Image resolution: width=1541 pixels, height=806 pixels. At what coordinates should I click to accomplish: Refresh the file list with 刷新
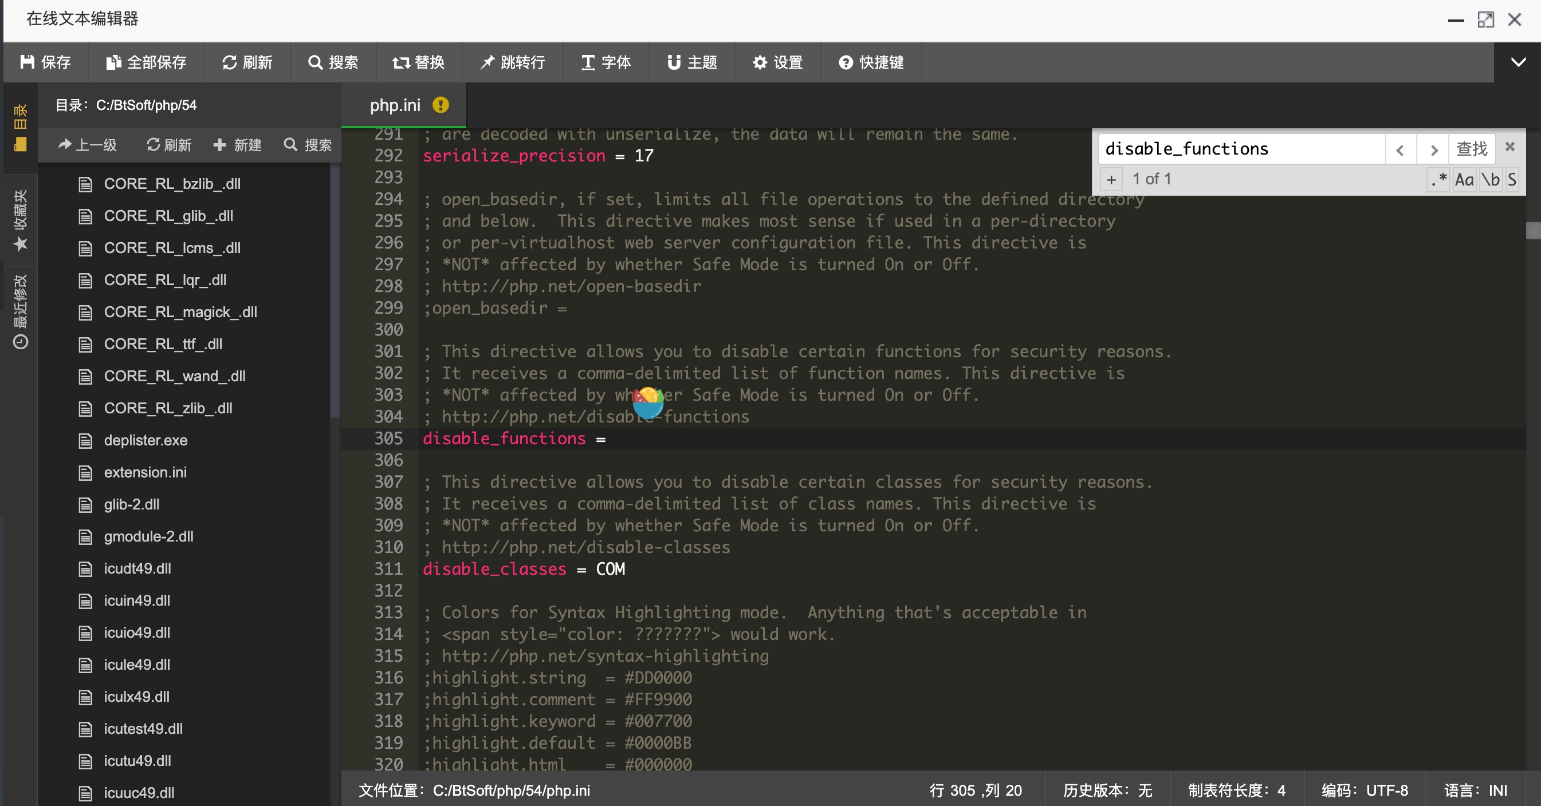tap(170, 145)
